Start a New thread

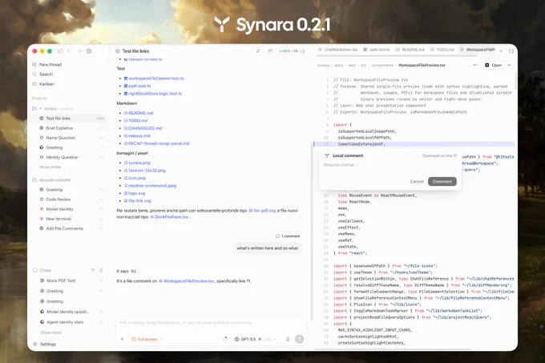coord(47,65)
